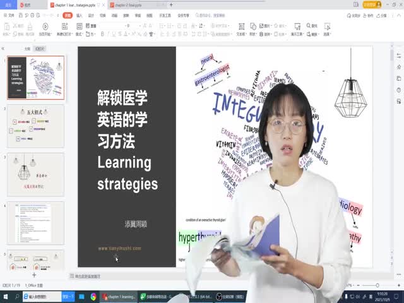The width and height of the screenshot is (404, 303).
Task: Click the Paste clipboard icon
Action: coord(6,27)
